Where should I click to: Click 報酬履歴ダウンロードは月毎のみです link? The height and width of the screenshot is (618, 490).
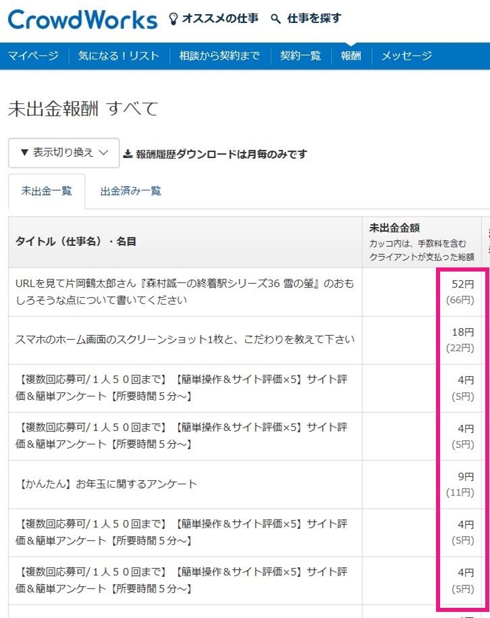click(x=221, y=154)
